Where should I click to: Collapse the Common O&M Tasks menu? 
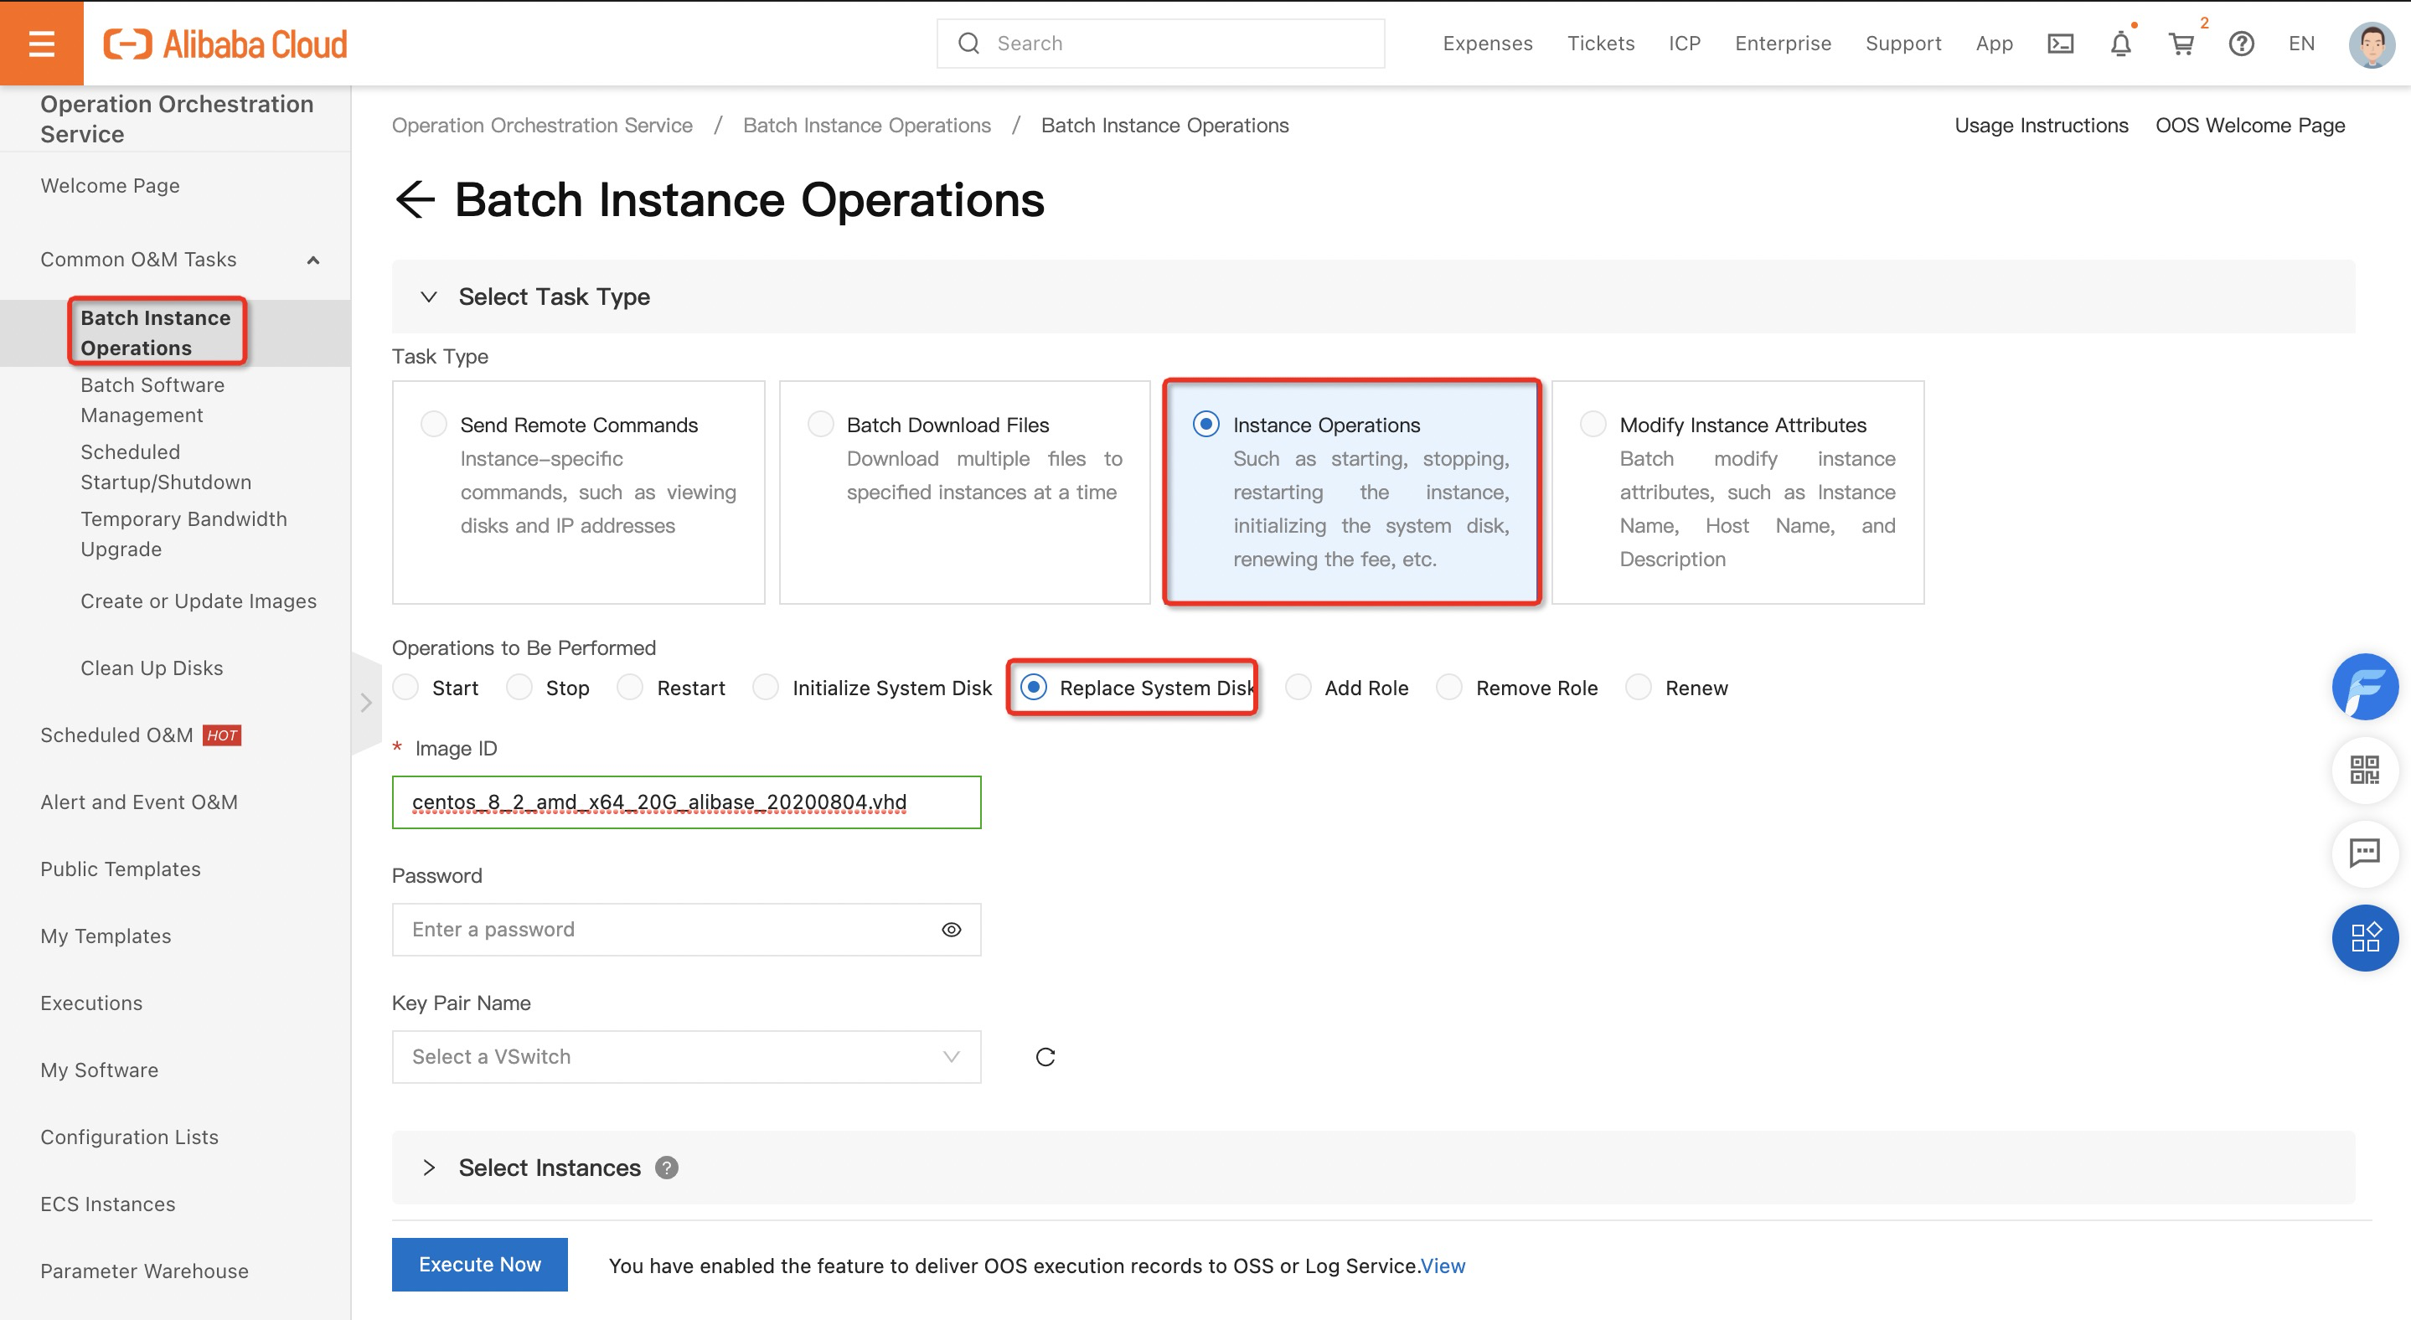pos(313,260)
